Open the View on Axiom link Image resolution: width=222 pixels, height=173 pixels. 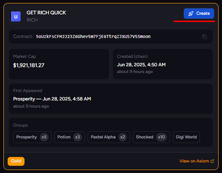pyautogui.click(x=197, y=161)
